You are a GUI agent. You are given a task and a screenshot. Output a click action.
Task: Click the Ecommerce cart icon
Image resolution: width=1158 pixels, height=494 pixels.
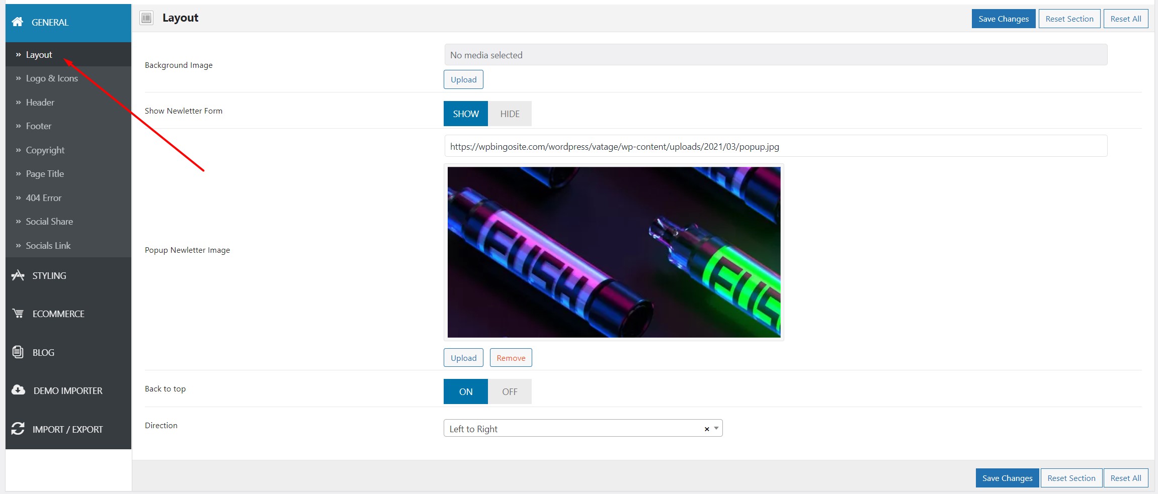click(18, 314)
